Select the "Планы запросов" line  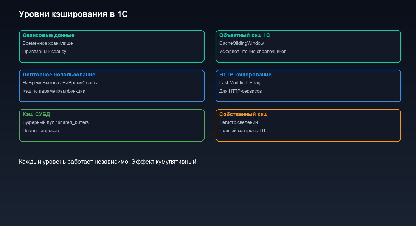click(40, 131)
